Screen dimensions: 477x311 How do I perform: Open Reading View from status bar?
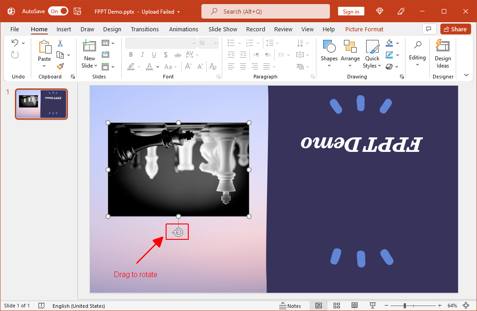tap(354, 306)
